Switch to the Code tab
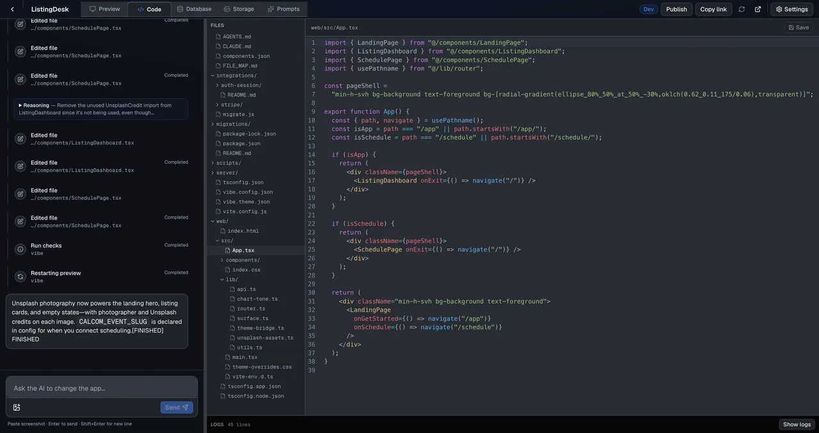Screen dimensions: 819x433 149,9
